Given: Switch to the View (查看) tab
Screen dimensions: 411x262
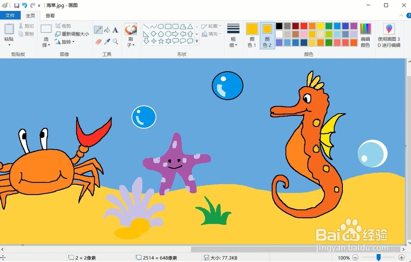Looking at the screenshot, I should point(50,16).
